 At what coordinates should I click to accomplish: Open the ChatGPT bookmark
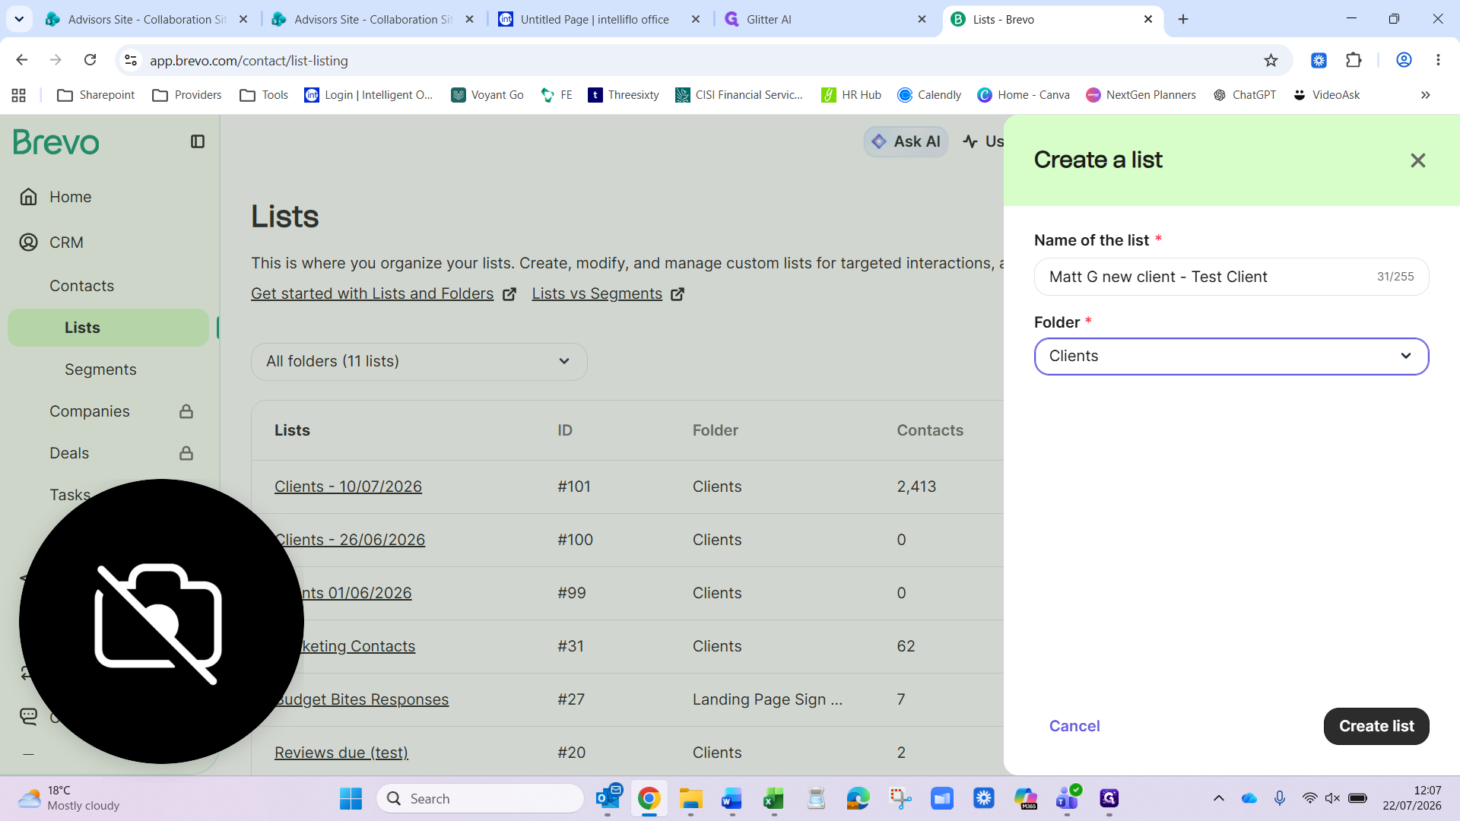pos(1245,95)
